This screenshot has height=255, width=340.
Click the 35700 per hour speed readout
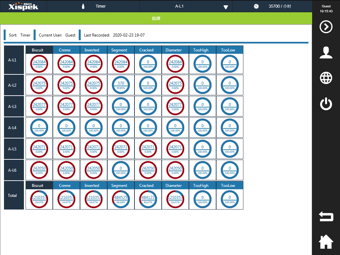coord(280,6)
